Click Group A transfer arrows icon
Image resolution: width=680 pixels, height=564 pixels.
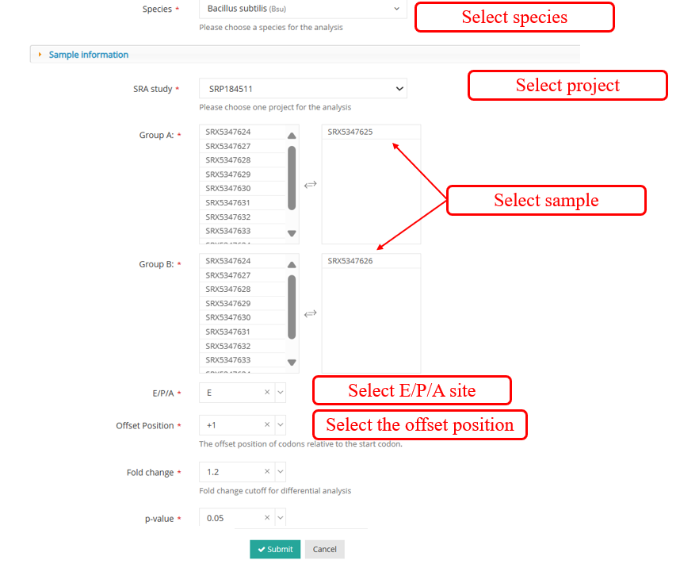311,184
